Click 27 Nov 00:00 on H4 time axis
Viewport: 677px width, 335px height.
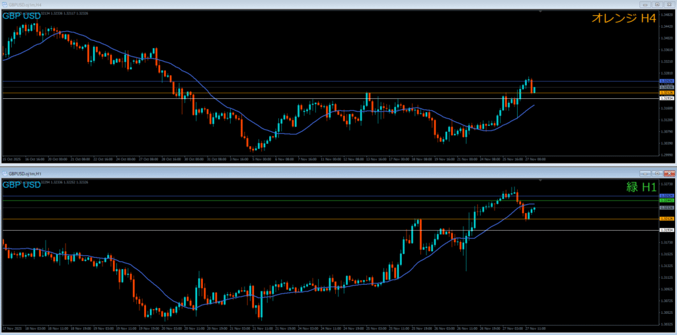[536, 158]
